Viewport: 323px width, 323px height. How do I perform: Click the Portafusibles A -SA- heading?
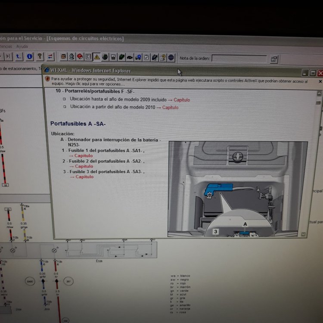click(x=78, y=124)
